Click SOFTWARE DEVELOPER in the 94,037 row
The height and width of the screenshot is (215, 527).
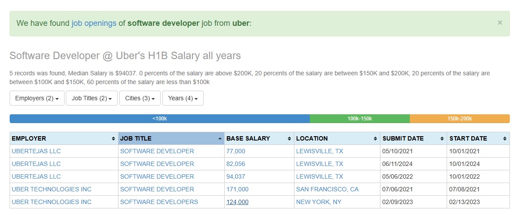pyautogui.click(x=157, y=176)
